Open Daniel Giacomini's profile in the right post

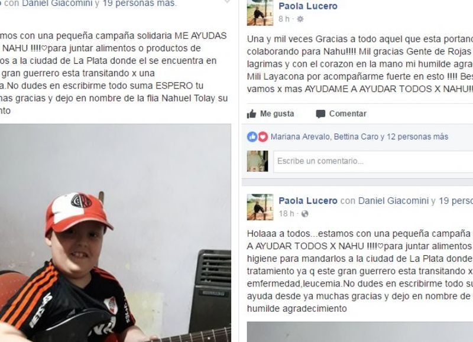[x=393, y=201]
